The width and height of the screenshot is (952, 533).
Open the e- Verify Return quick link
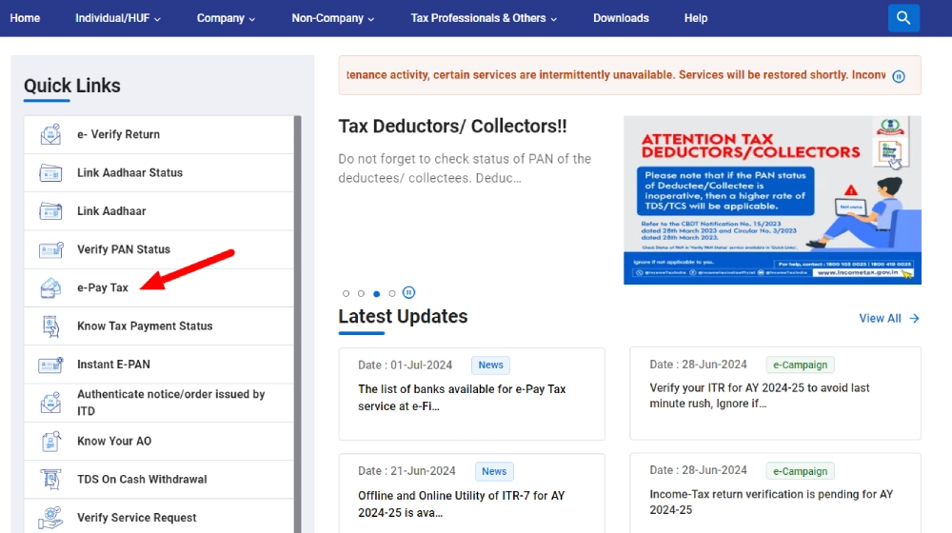[159, 134]
